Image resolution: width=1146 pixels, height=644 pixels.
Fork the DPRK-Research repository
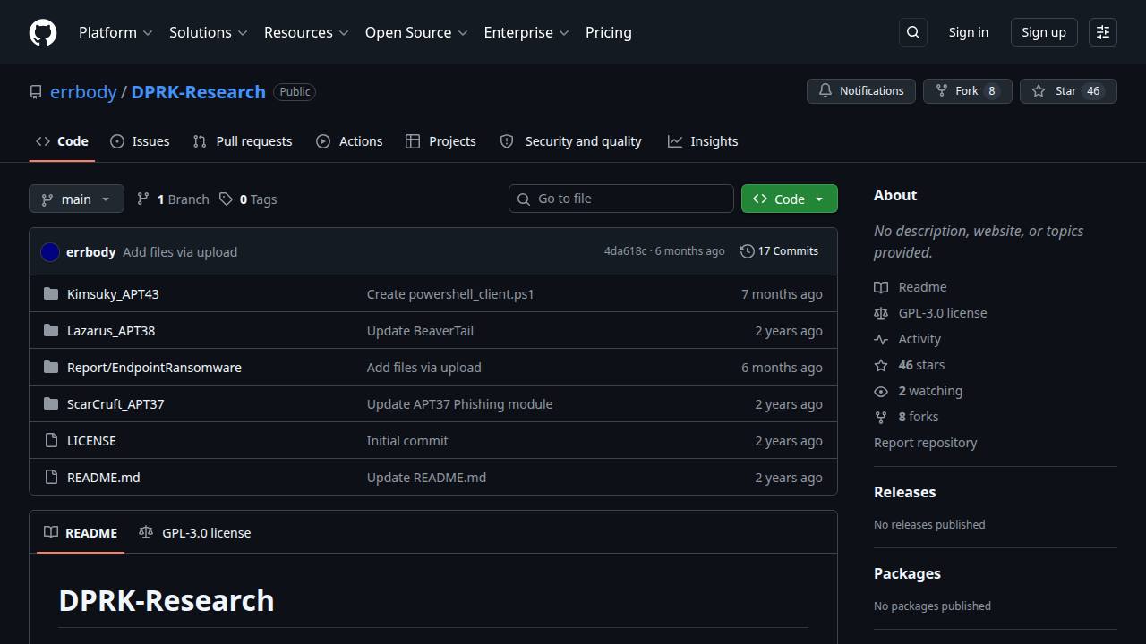point(967,91)
